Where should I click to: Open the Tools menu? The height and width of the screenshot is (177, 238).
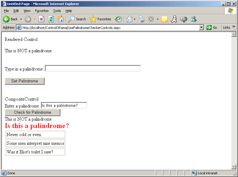[57, 11]
